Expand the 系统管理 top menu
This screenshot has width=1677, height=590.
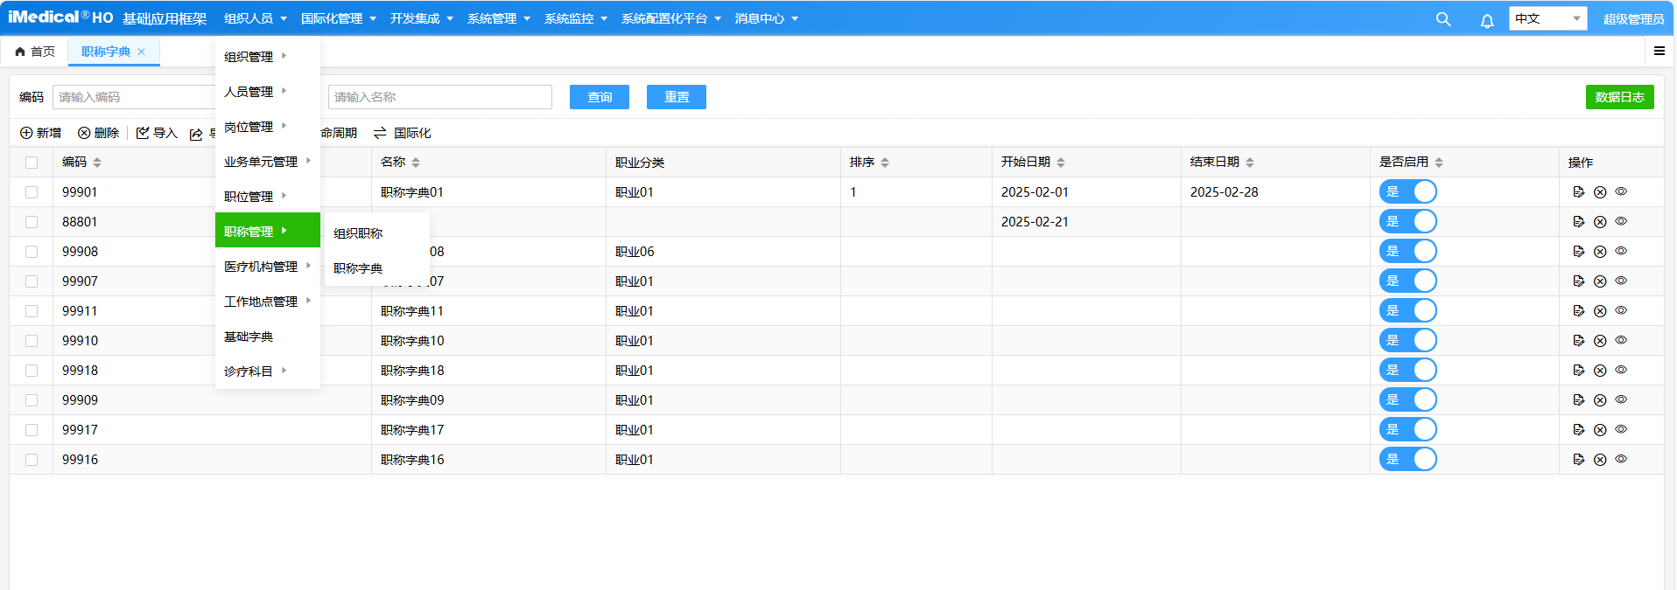pos(498,18)
